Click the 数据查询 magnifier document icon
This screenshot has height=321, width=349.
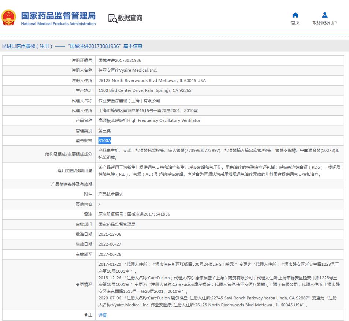(112, 18)
